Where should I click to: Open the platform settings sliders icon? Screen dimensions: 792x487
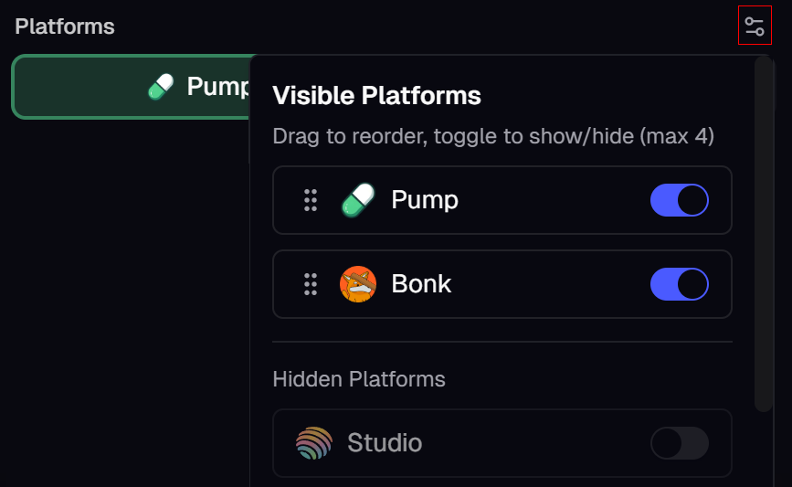click(755, 26)
